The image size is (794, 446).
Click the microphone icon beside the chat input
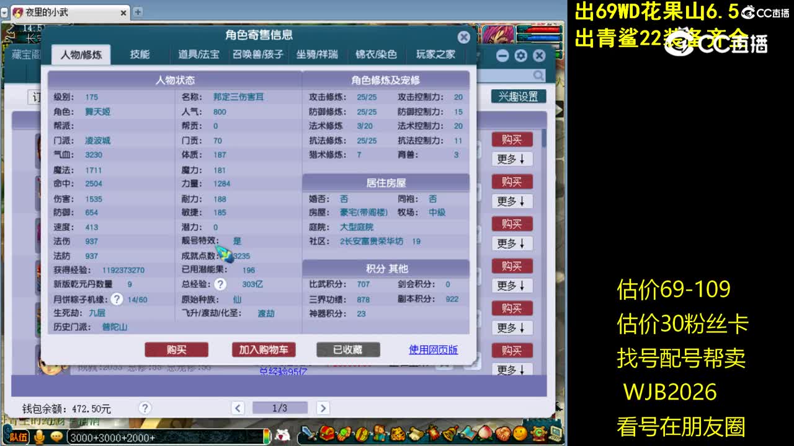tap(39, 437)
